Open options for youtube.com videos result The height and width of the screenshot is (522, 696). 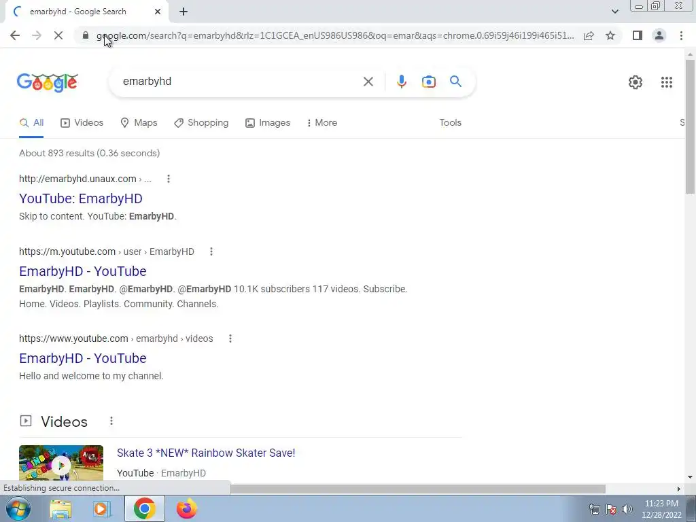[x=230, y=338]
